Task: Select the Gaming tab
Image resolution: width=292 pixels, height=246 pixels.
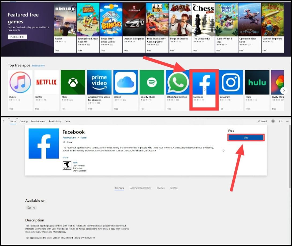Action: pos(24,121)
